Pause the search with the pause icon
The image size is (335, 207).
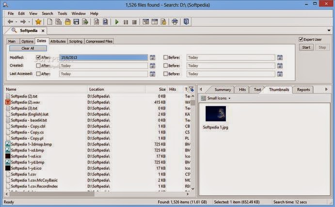pyautogui.click(x=126, y=22)
